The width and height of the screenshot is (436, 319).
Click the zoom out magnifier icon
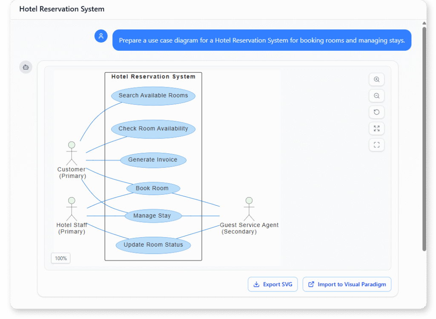pos(376,96)
